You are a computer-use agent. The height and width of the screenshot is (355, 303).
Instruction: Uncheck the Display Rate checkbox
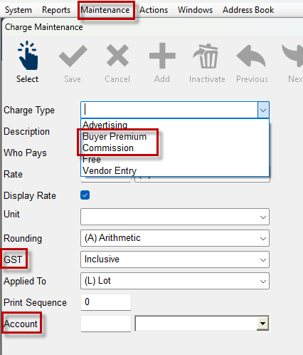point(85,195)
